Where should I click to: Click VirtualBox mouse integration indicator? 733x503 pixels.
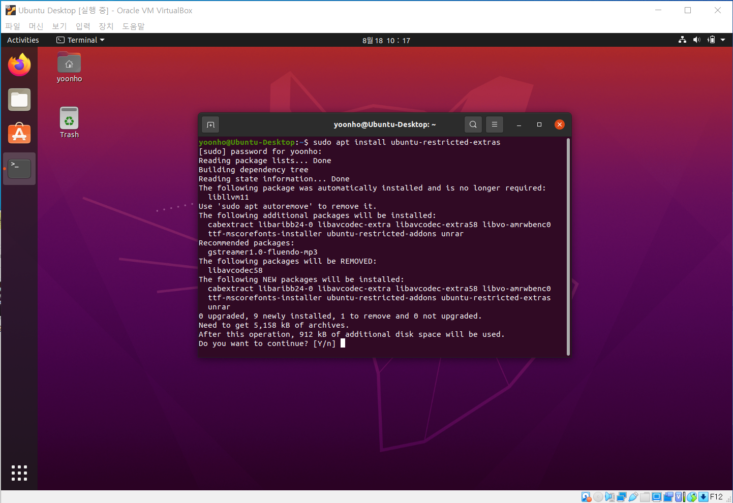click(692, 497)
